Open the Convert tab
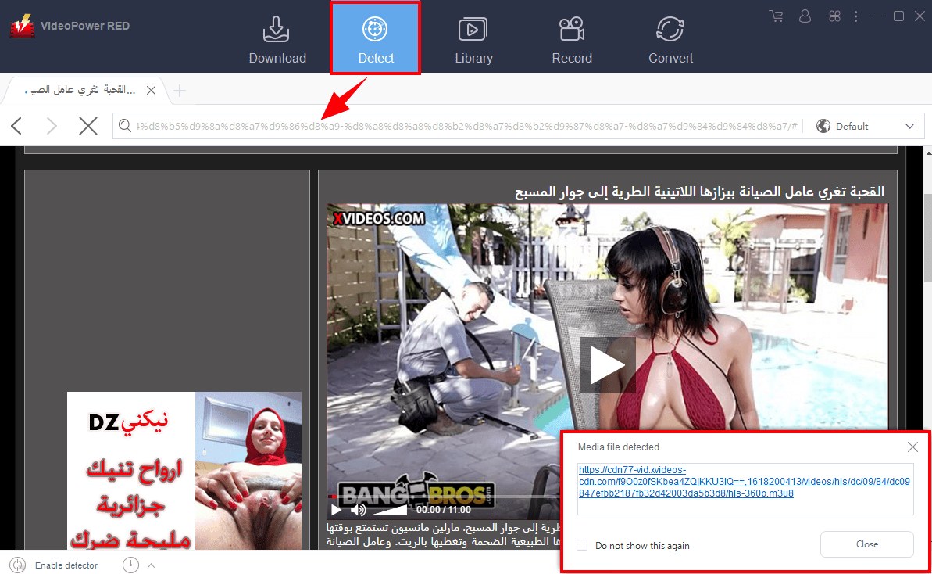 (x=670, y=40)
